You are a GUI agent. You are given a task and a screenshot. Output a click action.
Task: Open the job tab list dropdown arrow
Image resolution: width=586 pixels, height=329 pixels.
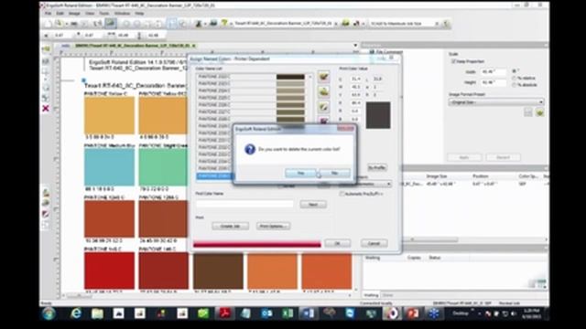355,46
